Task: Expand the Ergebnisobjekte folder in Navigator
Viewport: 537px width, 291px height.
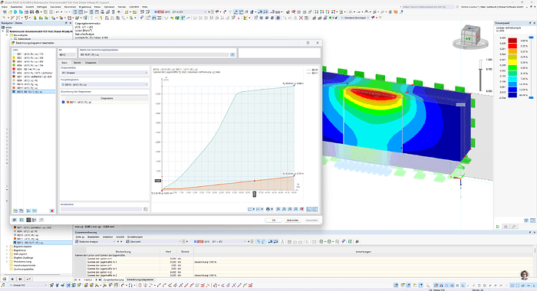Action: click(7, 247)
